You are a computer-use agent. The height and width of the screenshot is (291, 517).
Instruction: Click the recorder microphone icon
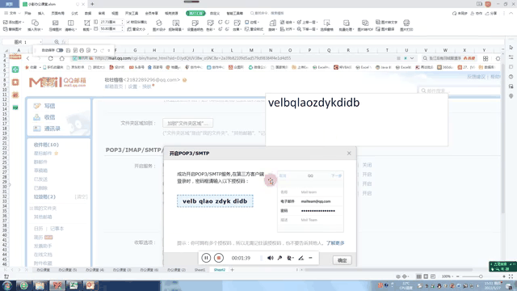click(x=280, y=258)
